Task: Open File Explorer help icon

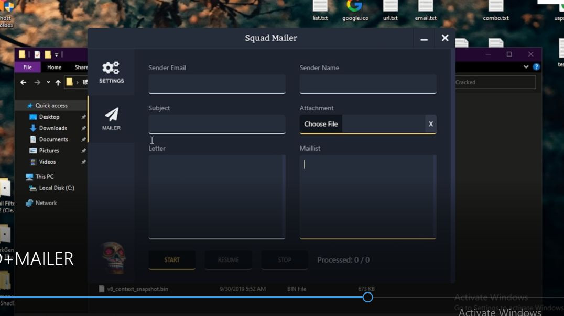Action: pyautogui.click(x=536, y=67)
